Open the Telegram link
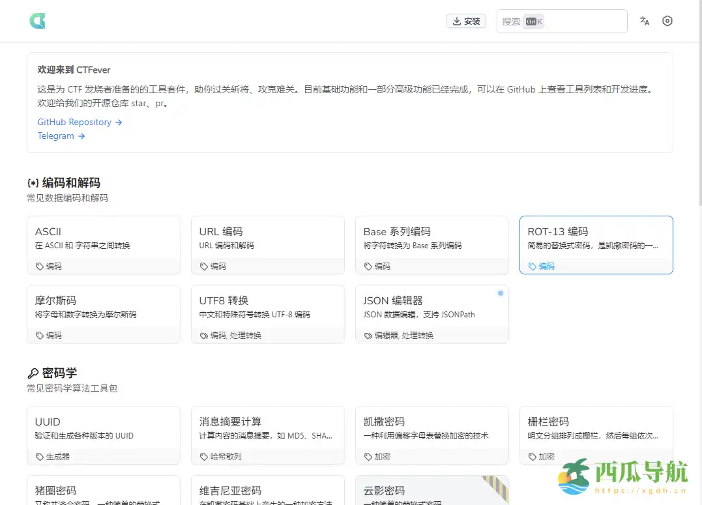 tap(57, 136)
